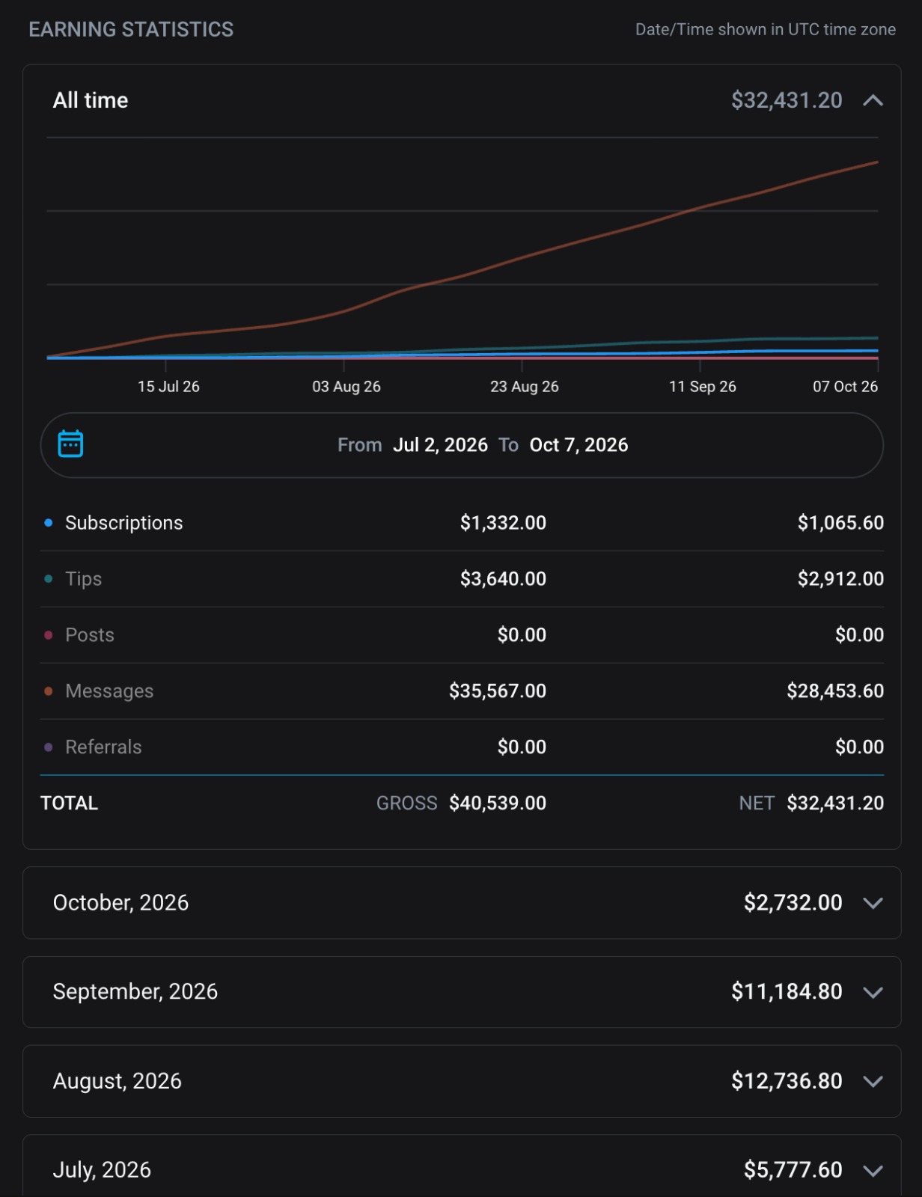922x1197 pixels.
Task: Click the 11 Sep 26 axis label
Action: coord(703,387)
